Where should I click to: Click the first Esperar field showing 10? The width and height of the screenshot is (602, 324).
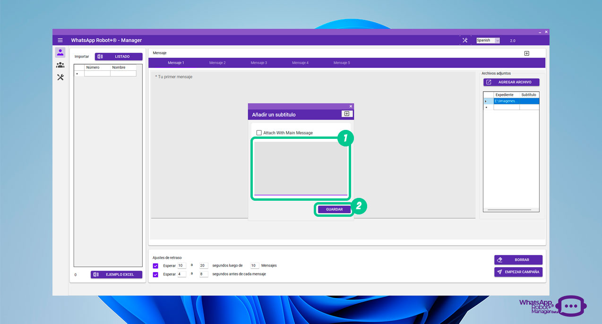point(181,265)
